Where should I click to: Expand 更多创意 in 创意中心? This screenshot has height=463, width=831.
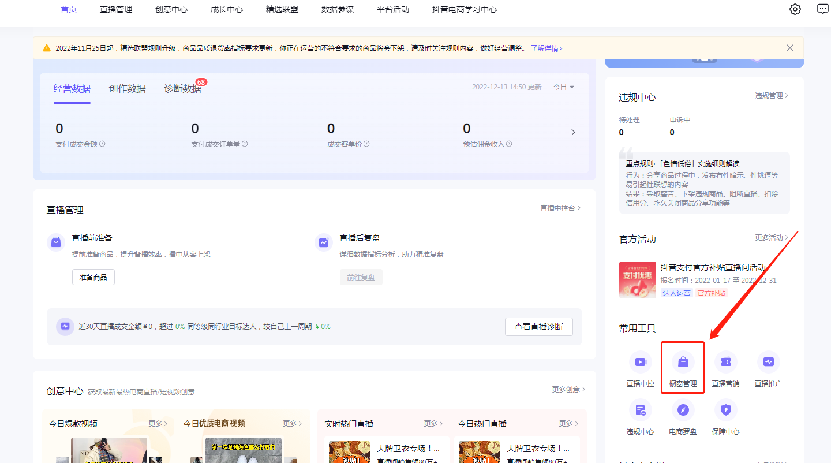pos(568,389)
